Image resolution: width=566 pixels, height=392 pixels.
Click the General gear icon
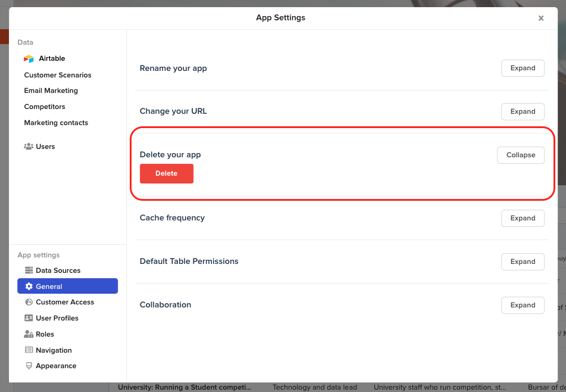click(x=29, y=286)
